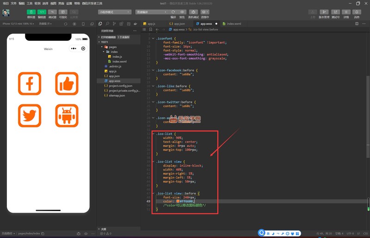Click the split editor icon

click(x=357, y=24)
